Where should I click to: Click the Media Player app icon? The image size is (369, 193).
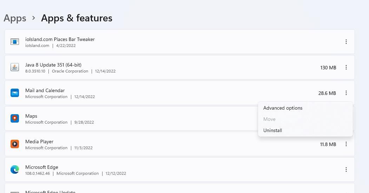point(15,144)
